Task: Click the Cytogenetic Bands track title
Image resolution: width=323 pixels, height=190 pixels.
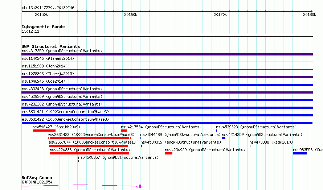Action: coord(43,27)
